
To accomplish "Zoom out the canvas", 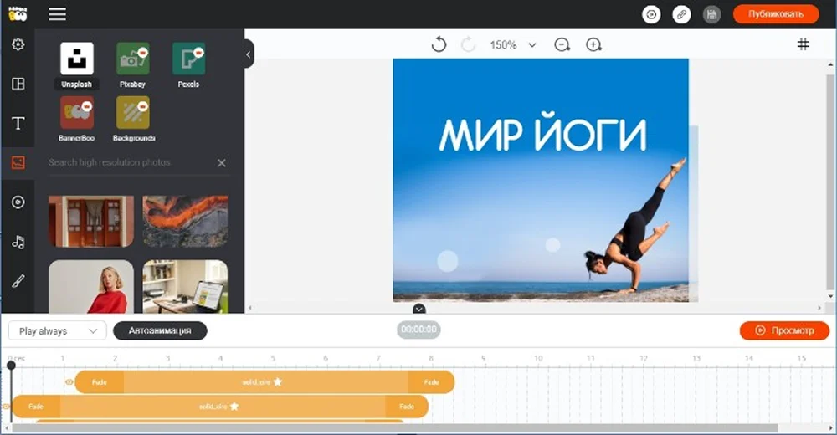I will click(562, 45).
